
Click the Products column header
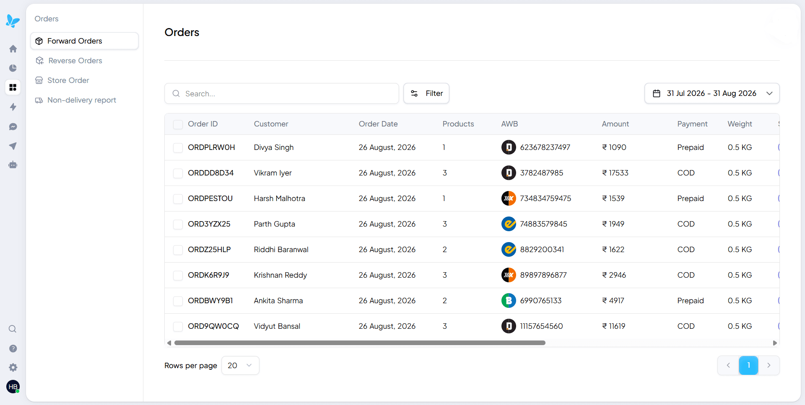(x=458, y=124)
